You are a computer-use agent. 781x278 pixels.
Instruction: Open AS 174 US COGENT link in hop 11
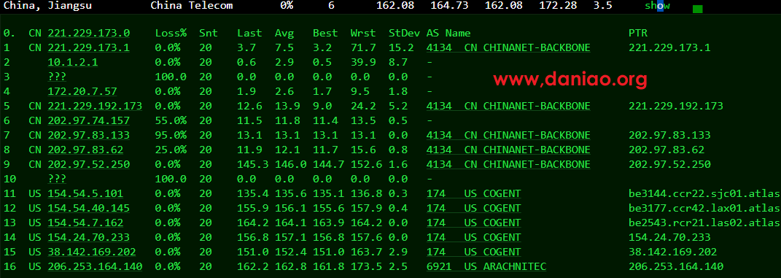point(474,193)
